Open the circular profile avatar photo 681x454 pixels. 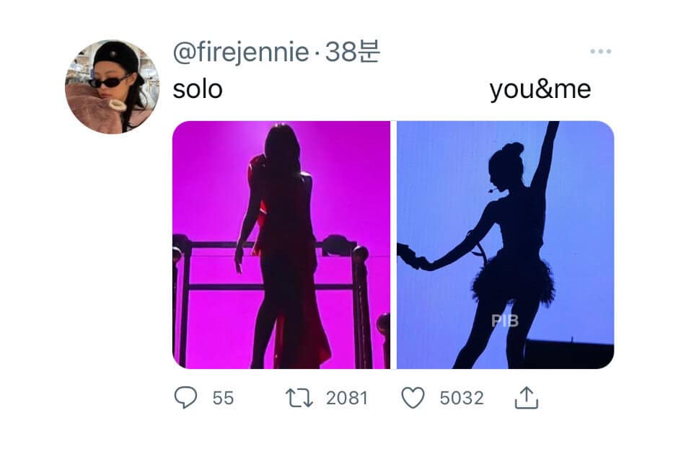[x=112, y=86]
